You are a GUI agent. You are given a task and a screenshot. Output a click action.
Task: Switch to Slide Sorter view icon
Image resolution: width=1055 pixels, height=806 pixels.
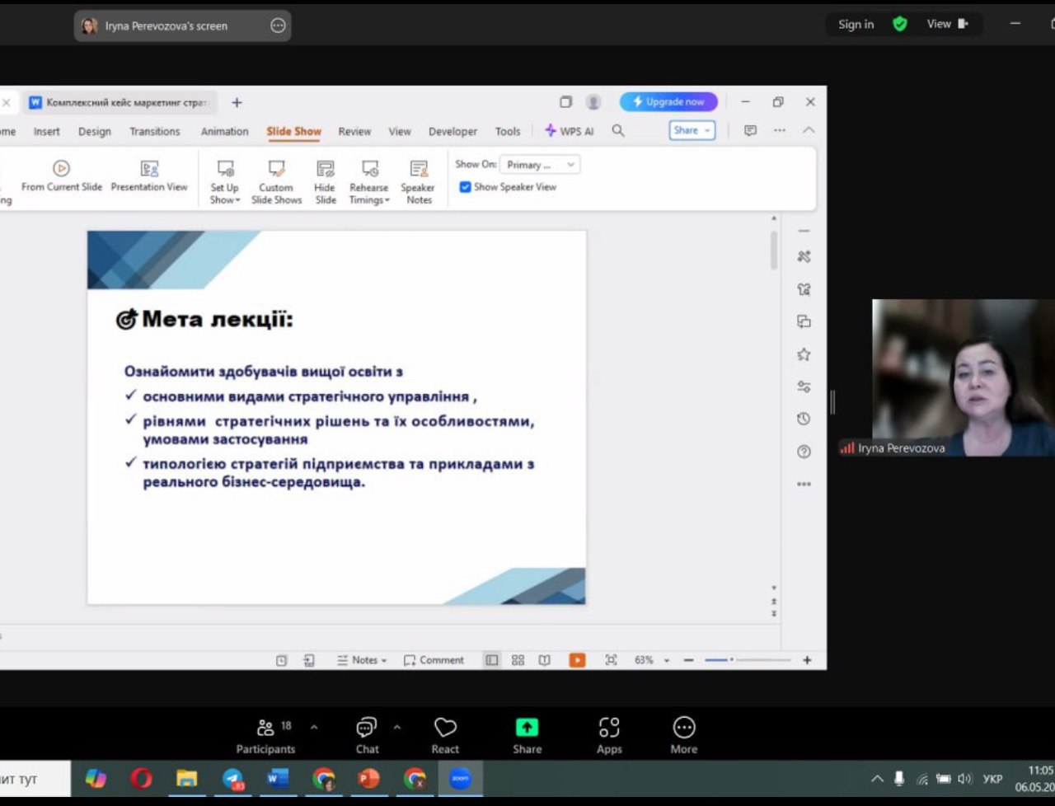tap(518, 660)
